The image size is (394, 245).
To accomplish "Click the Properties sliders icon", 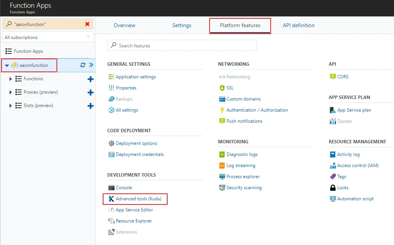I will click(x=111, y=88).
